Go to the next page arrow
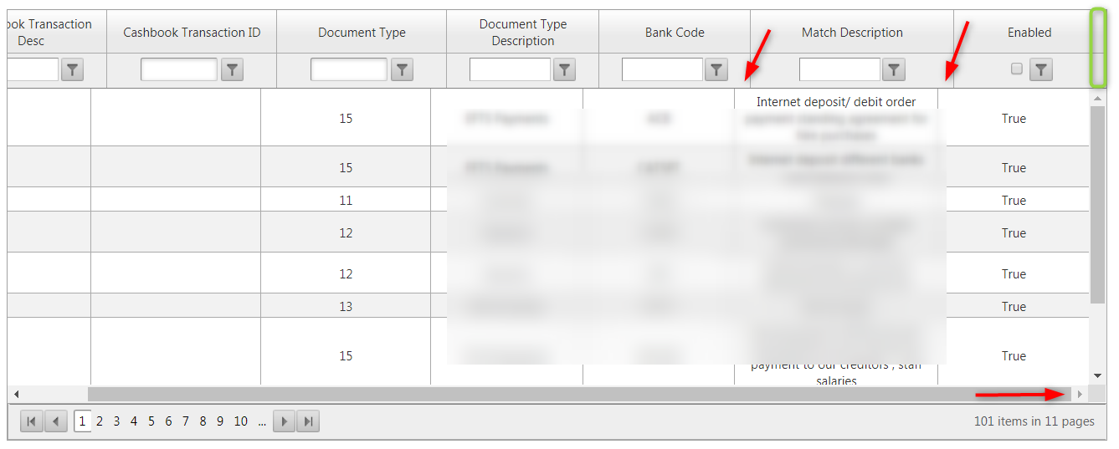The image size is (1119, 449). (285, 421)
